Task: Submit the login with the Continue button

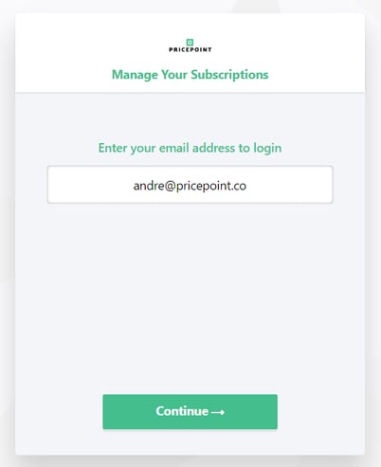Action: [x=190, y=411]
